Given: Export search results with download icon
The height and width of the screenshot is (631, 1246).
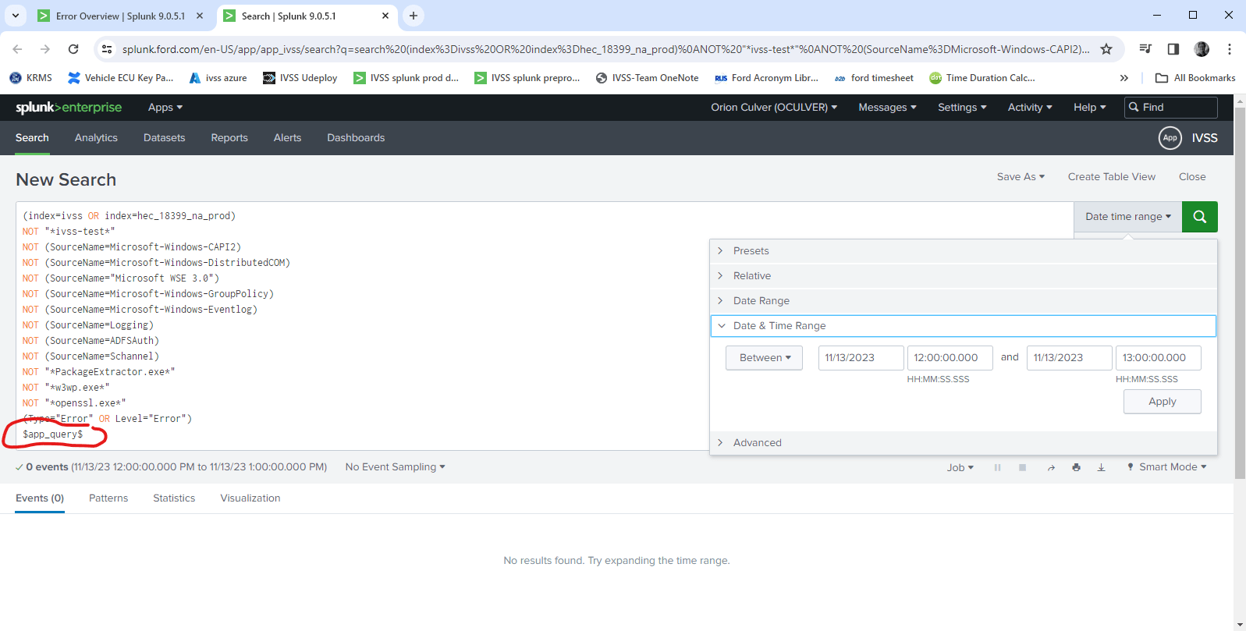Looking at the screenshot, I should (1101, 467).
